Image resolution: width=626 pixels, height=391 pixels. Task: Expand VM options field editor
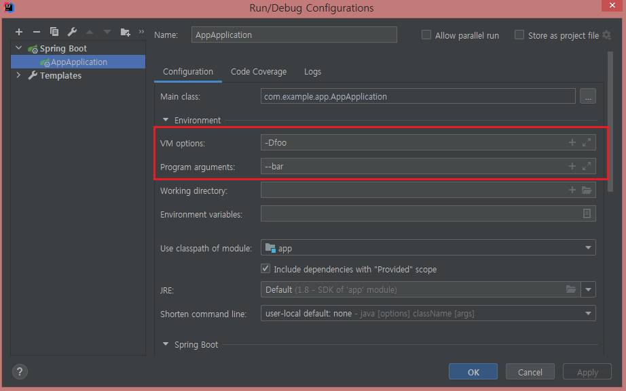click(587, 142)
